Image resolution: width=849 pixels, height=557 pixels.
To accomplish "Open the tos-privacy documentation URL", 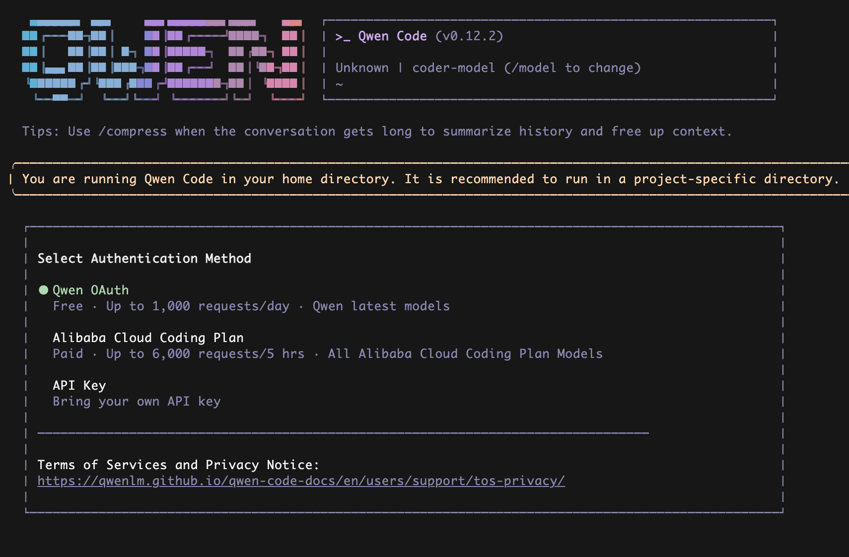I will pos(301,481).
